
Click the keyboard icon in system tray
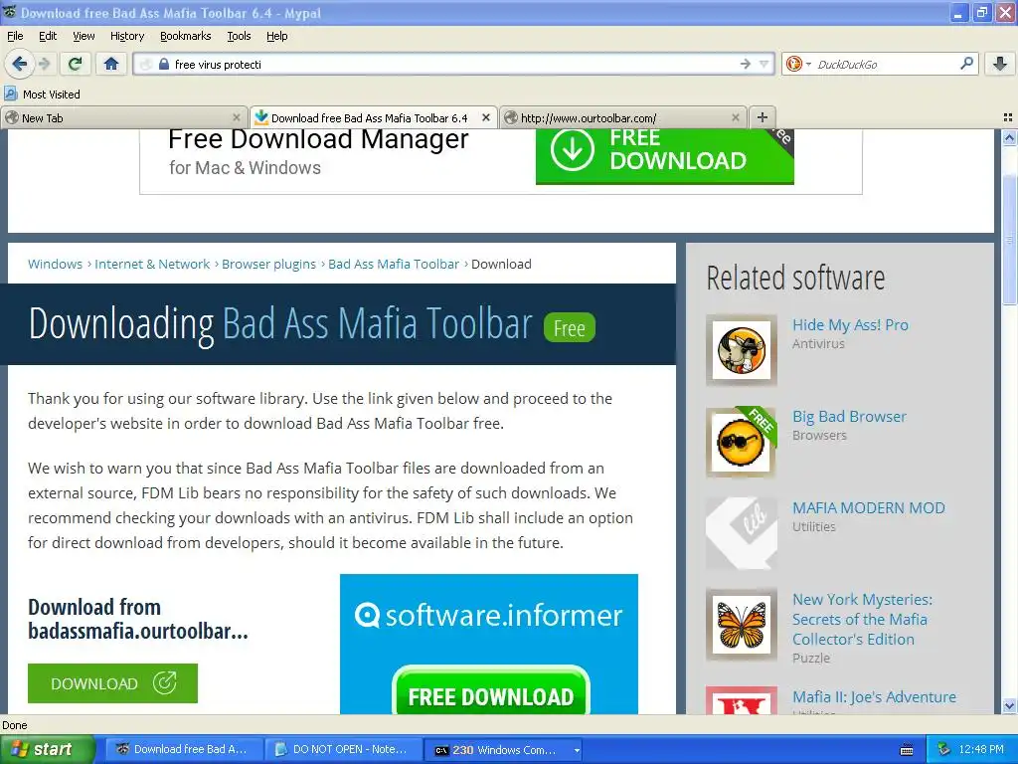pos(907,750)
